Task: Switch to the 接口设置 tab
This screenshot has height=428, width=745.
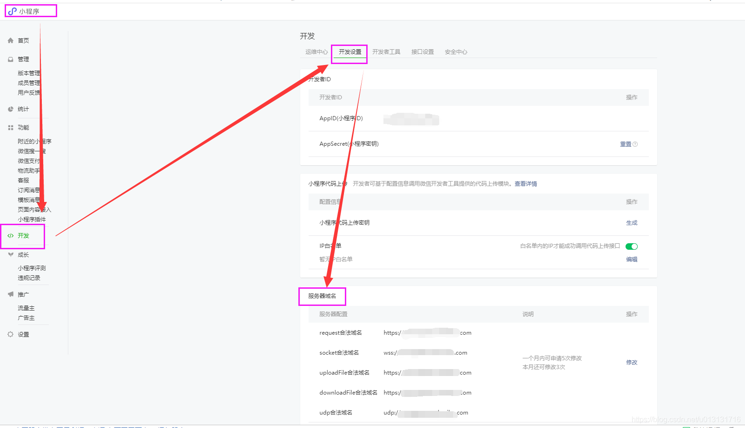Action: click(422, 52)
